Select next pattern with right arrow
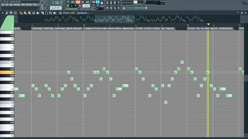The width and height of the screenshot is (248, 139). click(63, 8)
